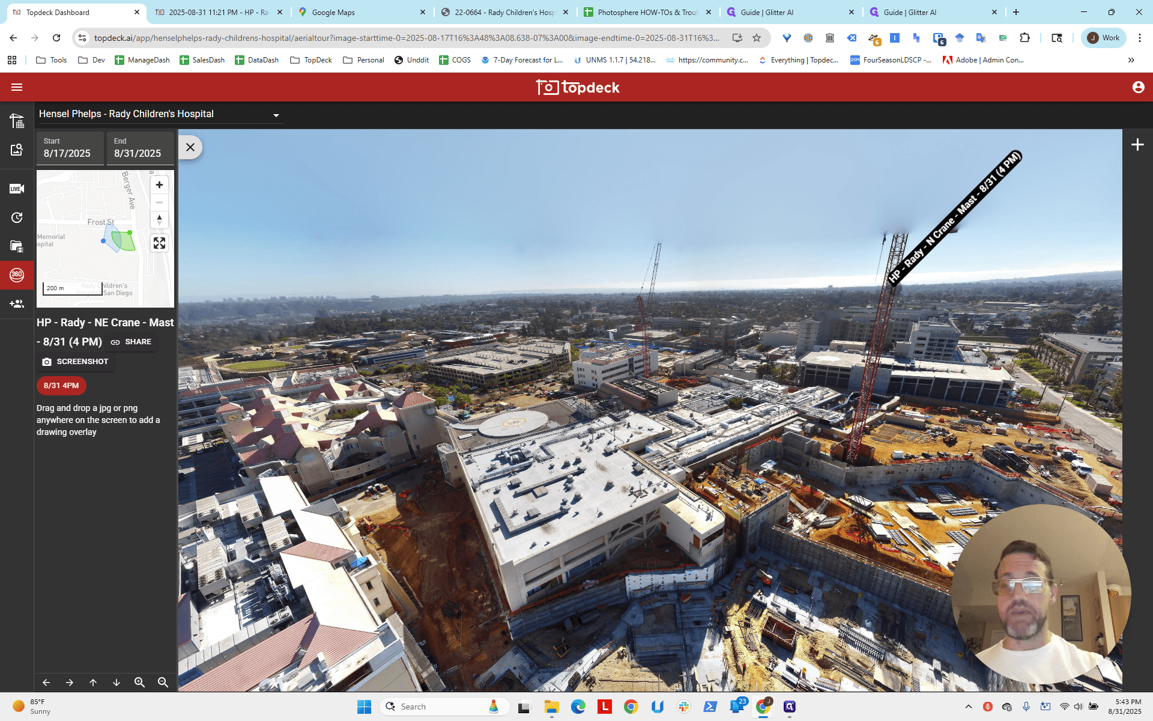Open the Slack taskbar icon

684,707
